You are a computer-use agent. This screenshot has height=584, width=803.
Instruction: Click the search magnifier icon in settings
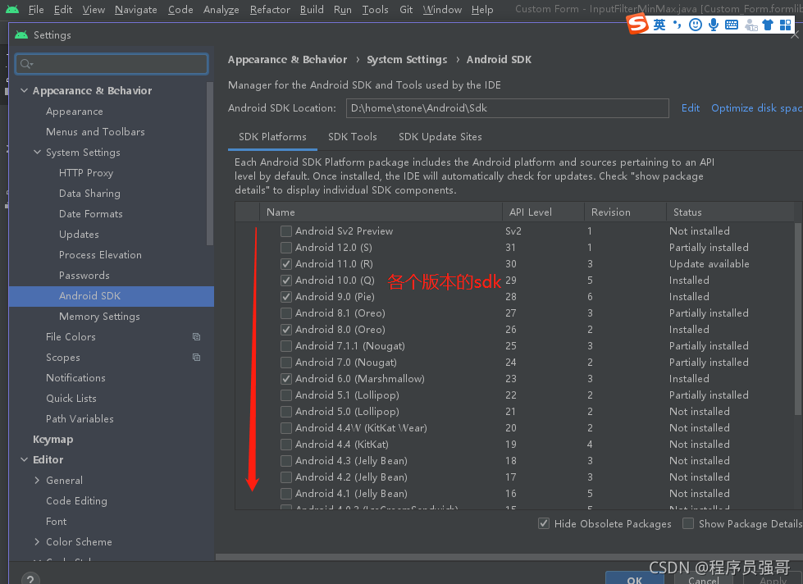coord(24,64)
